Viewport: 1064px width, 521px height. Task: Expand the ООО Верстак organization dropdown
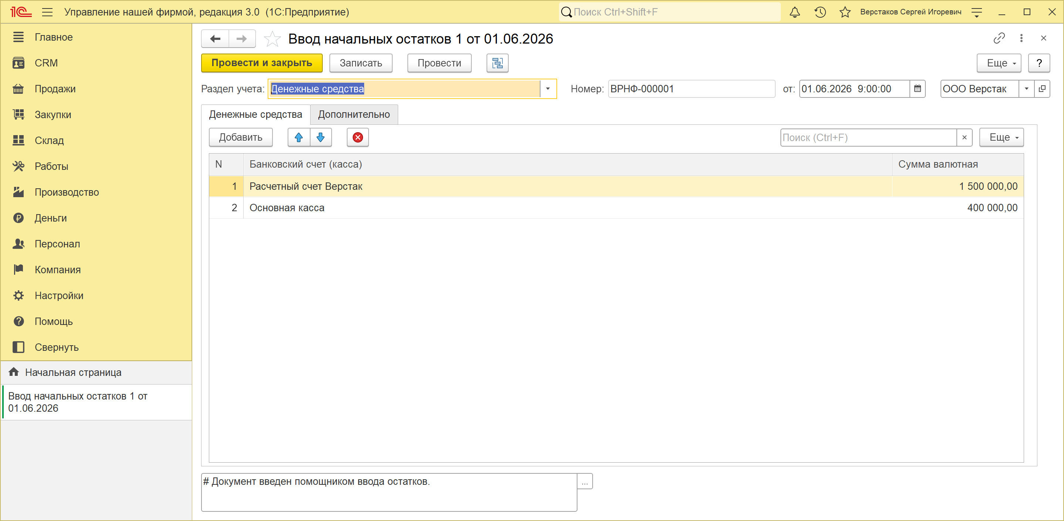1026,89
